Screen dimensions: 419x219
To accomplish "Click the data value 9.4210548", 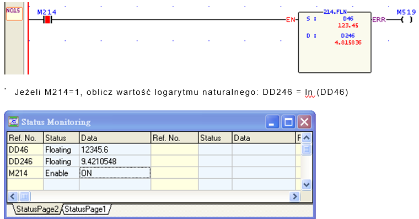I will pyautogui.click(x=115, y=161).
